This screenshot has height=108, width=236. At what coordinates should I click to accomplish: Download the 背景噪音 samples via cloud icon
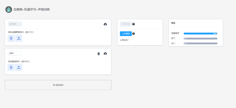[x=105, y=24]
